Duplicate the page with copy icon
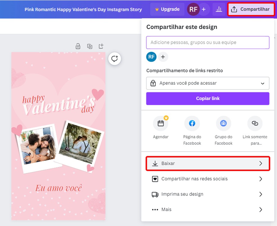The height and width of the screenshot is (226, 277). (90, 46)
